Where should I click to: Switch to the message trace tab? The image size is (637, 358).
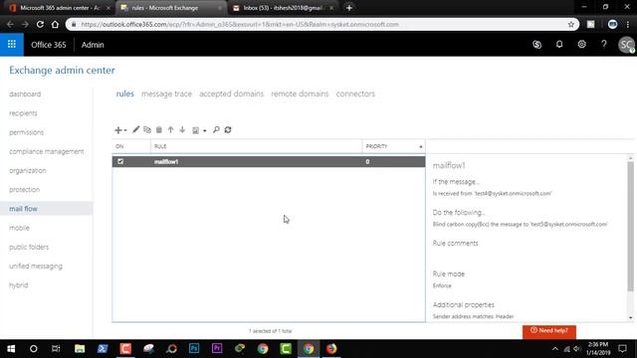(166, 93)
